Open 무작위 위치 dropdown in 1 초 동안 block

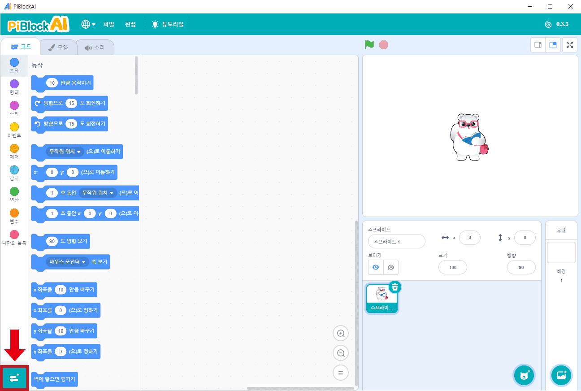(x=98, y=193)
